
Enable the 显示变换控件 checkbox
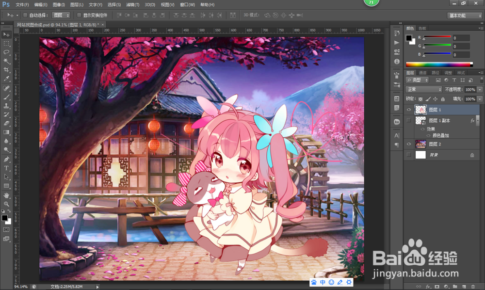pyautogui.click(x=79, y=15)
